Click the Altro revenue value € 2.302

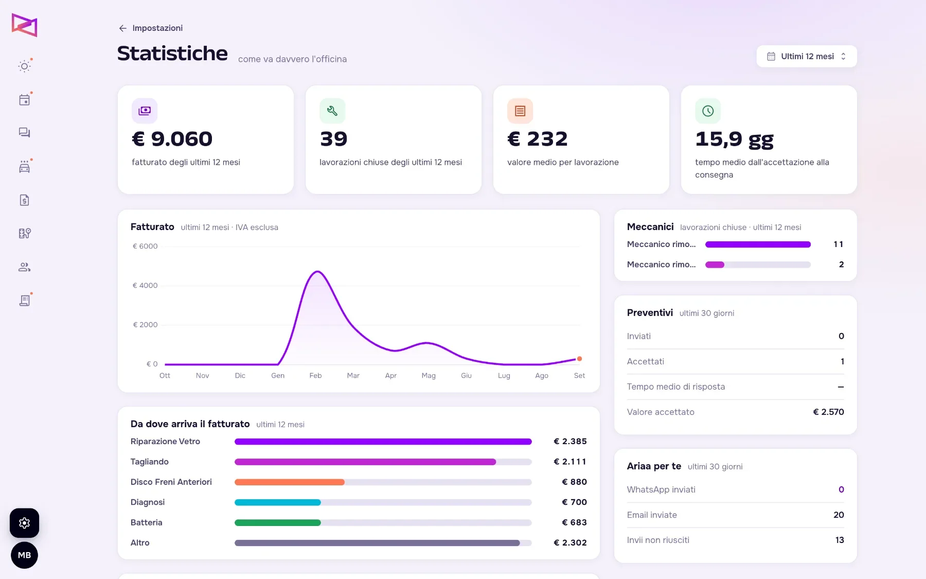click(x=570, y=542)
